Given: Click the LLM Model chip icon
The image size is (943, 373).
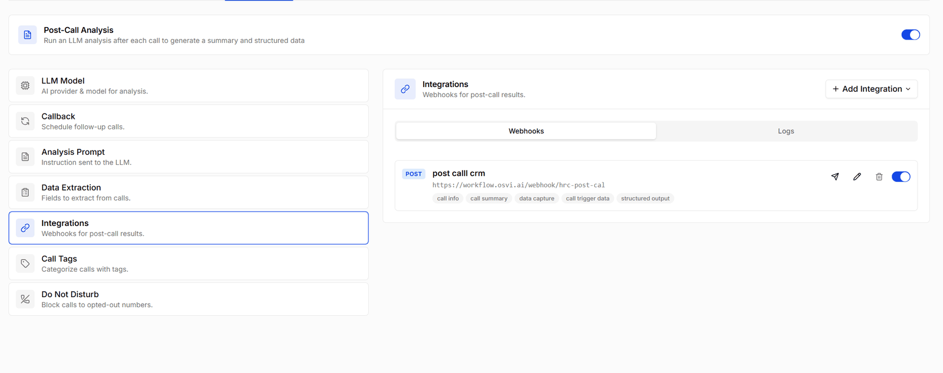Looking at the screenshot, I should click(25, 85).
